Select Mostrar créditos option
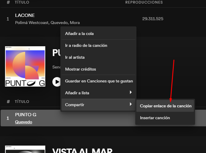The image size is (206, 153). [81, 69]
